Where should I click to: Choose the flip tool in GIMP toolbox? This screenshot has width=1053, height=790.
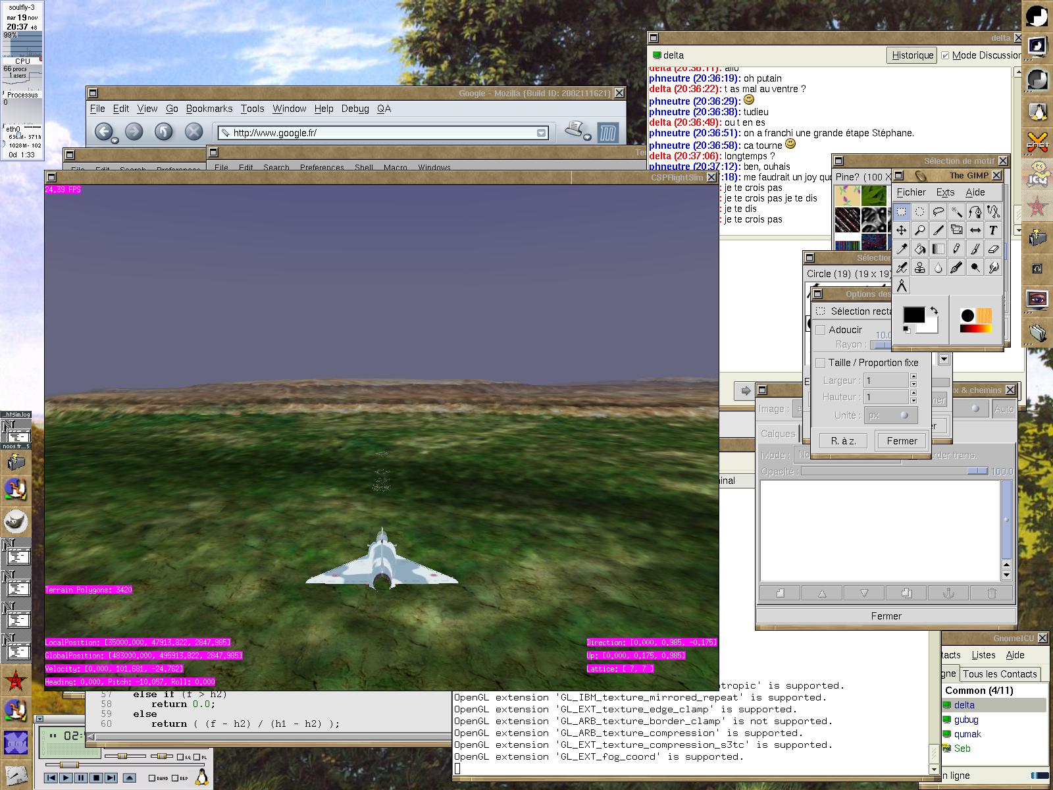[x=975, y=230]
